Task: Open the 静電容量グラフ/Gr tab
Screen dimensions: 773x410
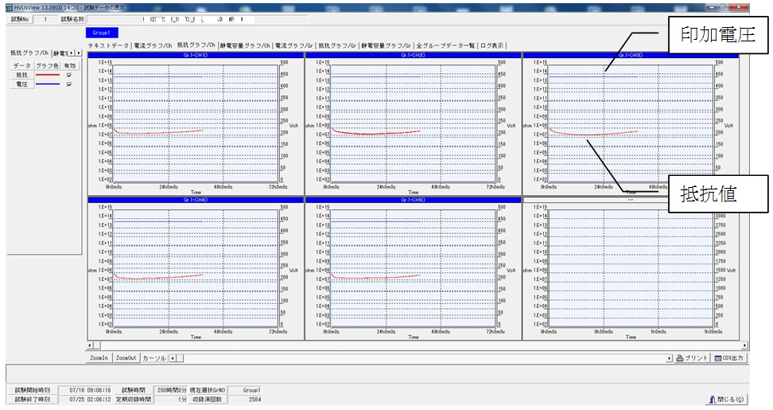Action: pyautogui.click(x=386, y=46)
